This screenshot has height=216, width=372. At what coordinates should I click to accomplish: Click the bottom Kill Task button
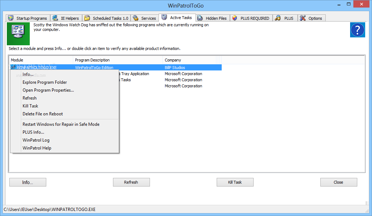point(235,182)
